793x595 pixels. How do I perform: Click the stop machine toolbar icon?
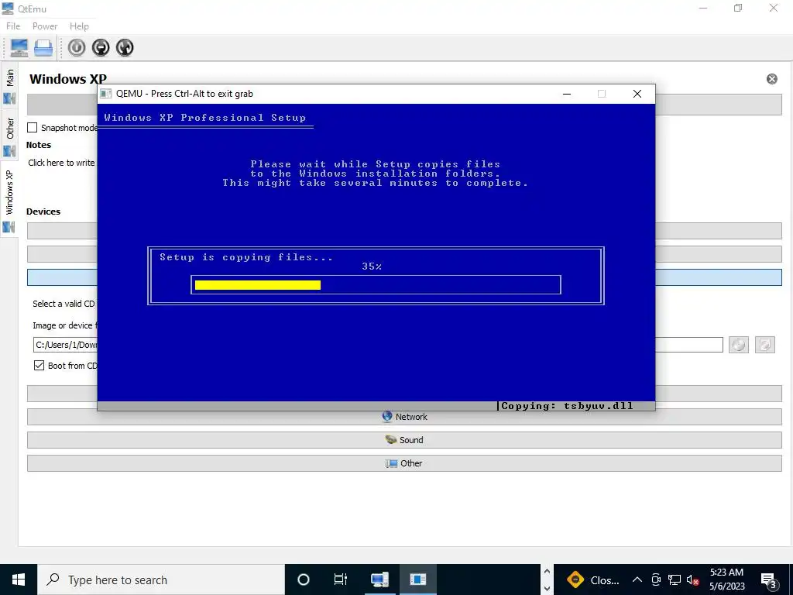[x=101, y=47]
